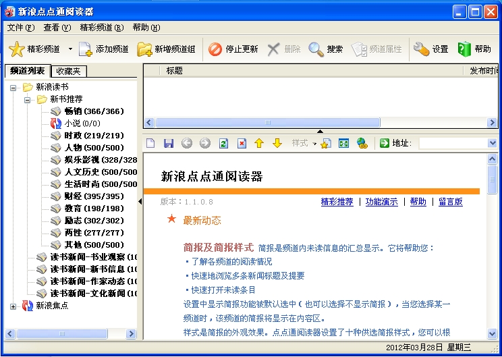Open 搜索 with the magnifier icon
This screenshot has width=502, height=357.
click(x=316, y=49)
